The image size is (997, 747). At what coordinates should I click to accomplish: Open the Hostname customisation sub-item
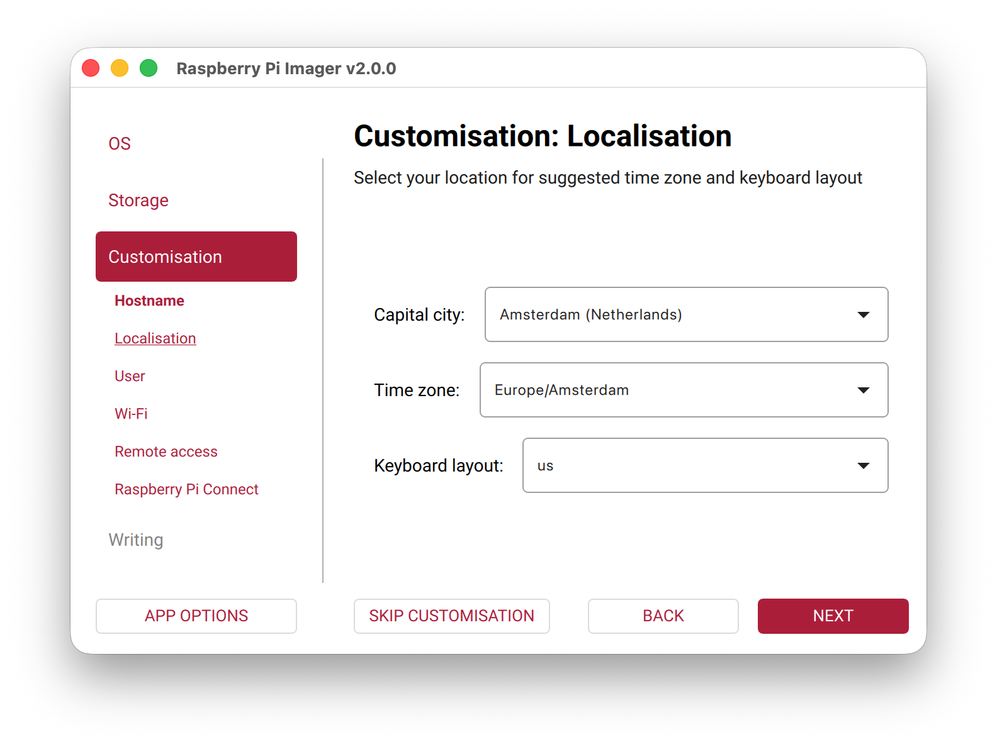click(x=149, y=301)
